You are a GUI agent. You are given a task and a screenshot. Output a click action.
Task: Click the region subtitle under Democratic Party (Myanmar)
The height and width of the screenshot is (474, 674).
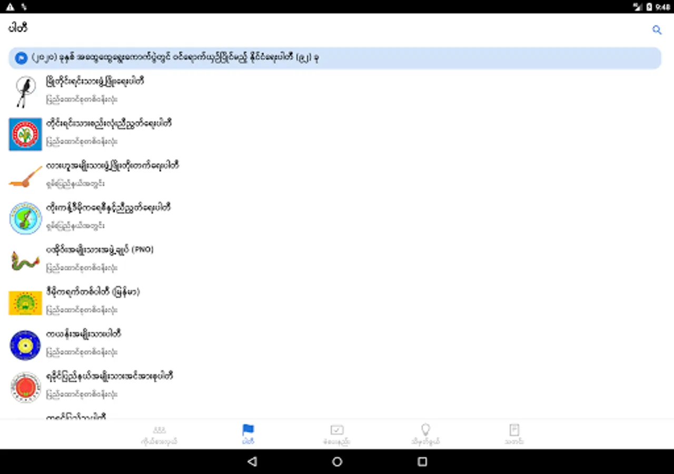coord(82,310)
